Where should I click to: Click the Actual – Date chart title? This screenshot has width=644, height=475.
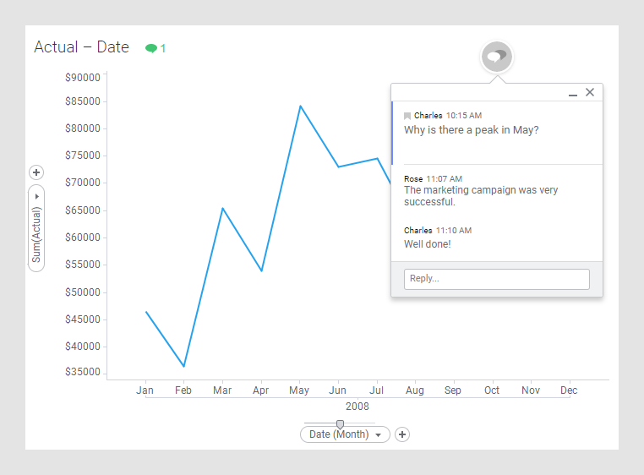[x=81, y=47]
